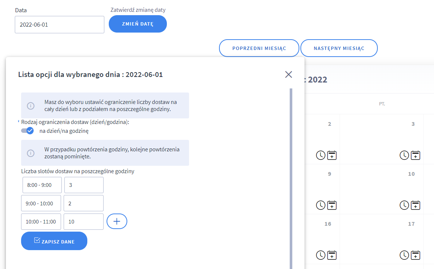Add another hourly slot with plus button
Viewport: 434px width, 269px height.
[x=117, y=221]
